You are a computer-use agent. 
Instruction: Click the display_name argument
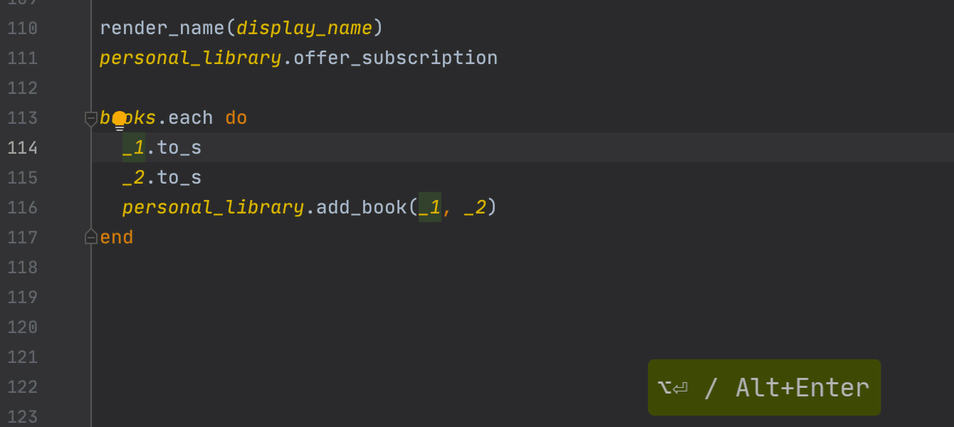(304, 28)
